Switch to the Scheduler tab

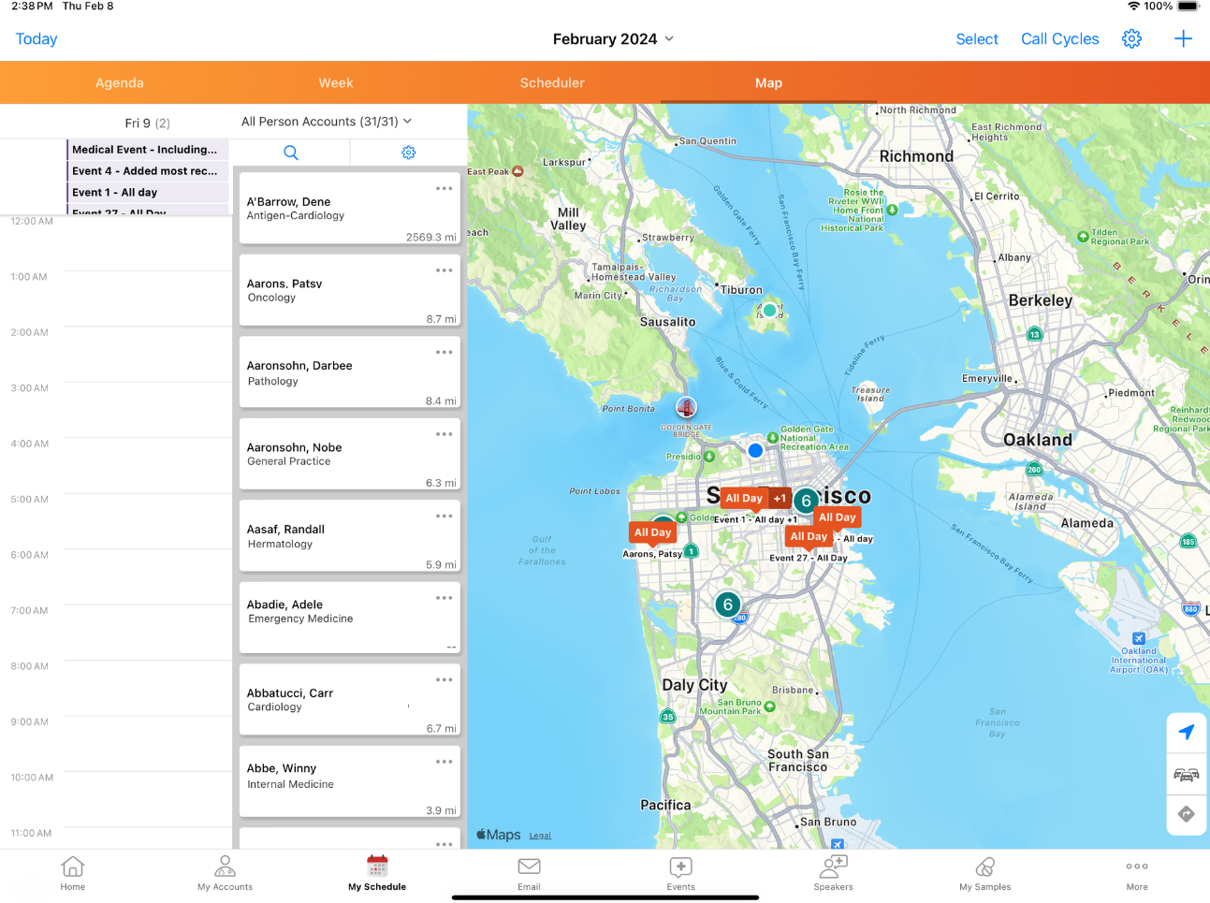(x=552, y=83)
